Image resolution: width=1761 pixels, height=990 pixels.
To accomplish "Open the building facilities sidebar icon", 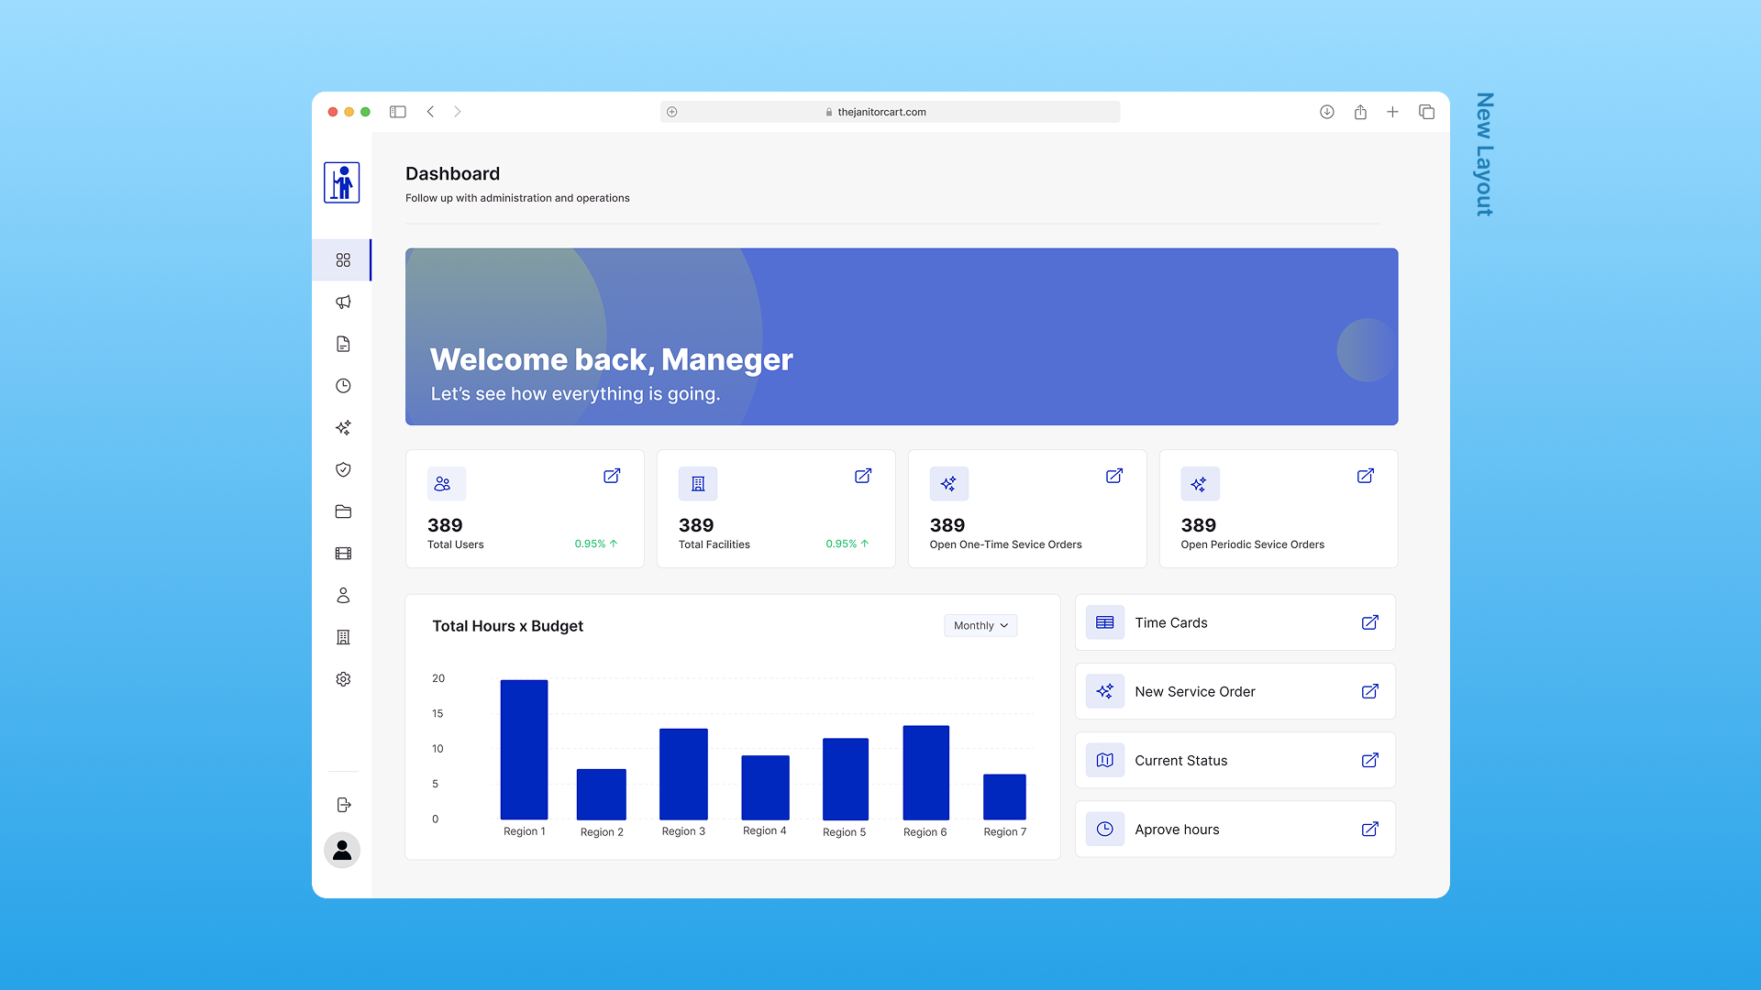I will [x=343, y=637].
